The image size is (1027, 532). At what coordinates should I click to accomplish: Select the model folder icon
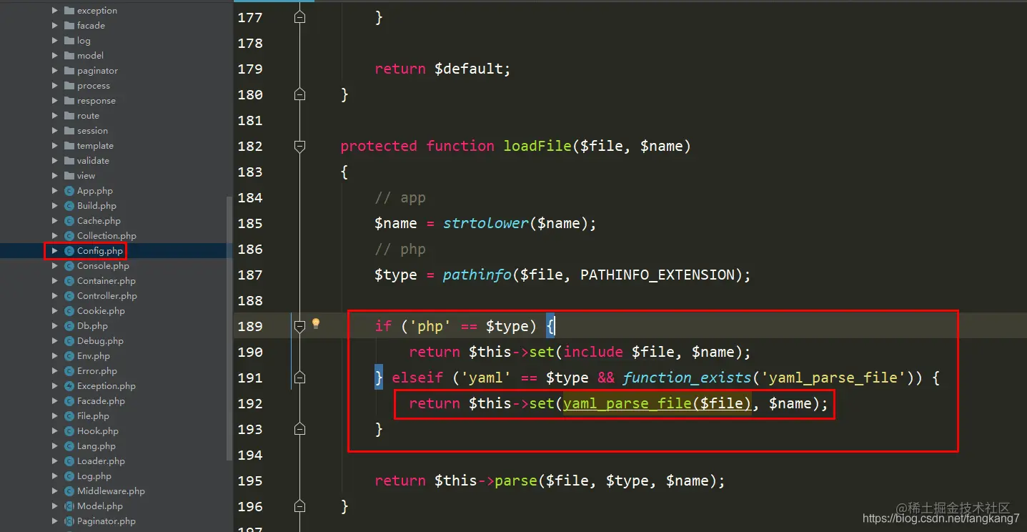tap(69, 56)
